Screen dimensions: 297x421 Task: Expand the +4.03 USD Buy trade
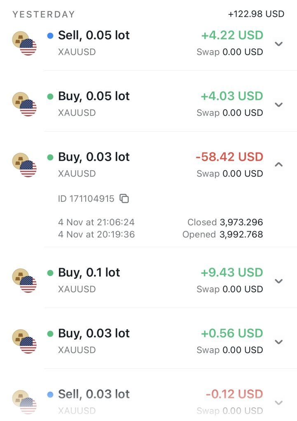pyautogui.click(x=279, y=104)
